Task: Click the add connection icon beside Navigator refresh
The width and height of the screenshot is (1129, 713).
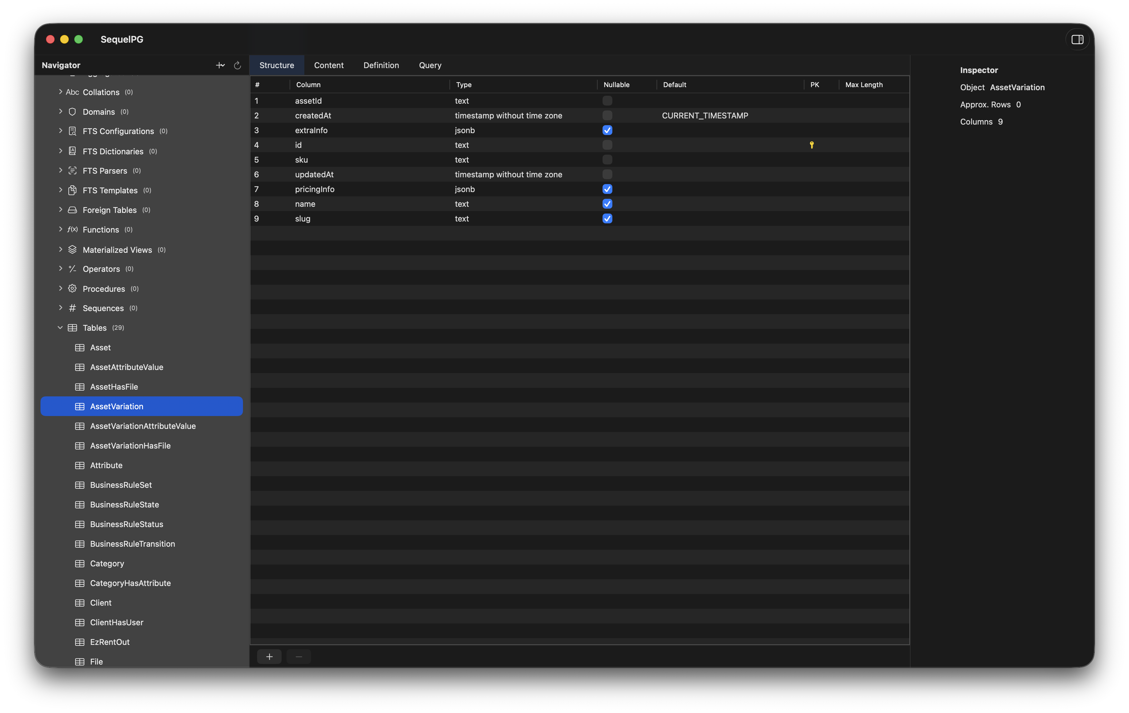Action: pos(220,65)
